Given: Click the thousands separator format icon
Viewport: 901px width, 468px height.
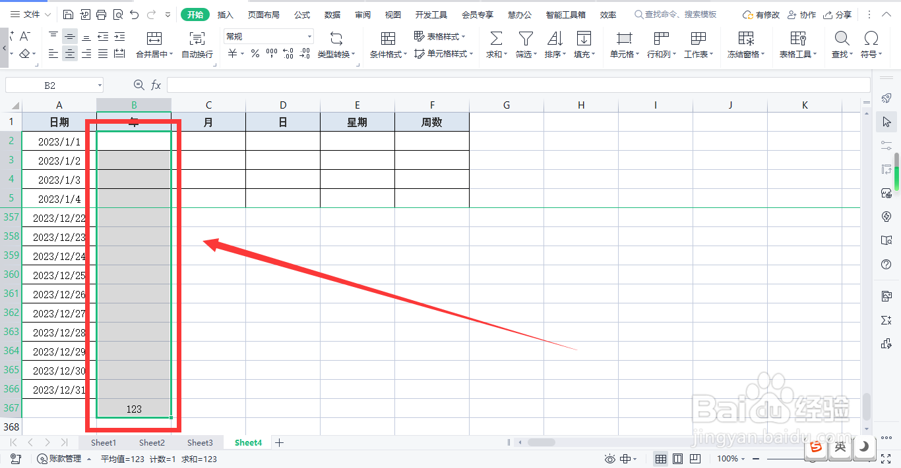Looking at the screenshot, I should [x=271, y=54].
